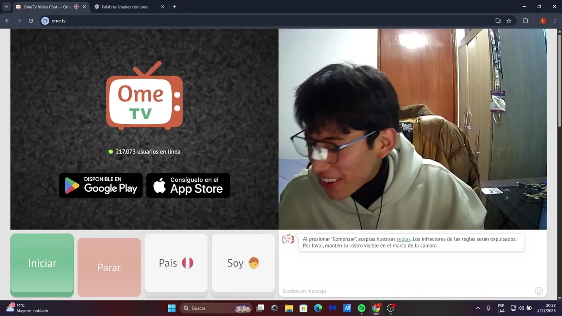Click the recording indicator on OmeTV tab
This screenshot has height=316, width=562.
76,7
